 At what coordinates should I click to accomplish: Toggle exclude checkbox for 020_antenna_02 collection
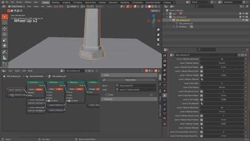pyautogui.click(x=240, y=17)
